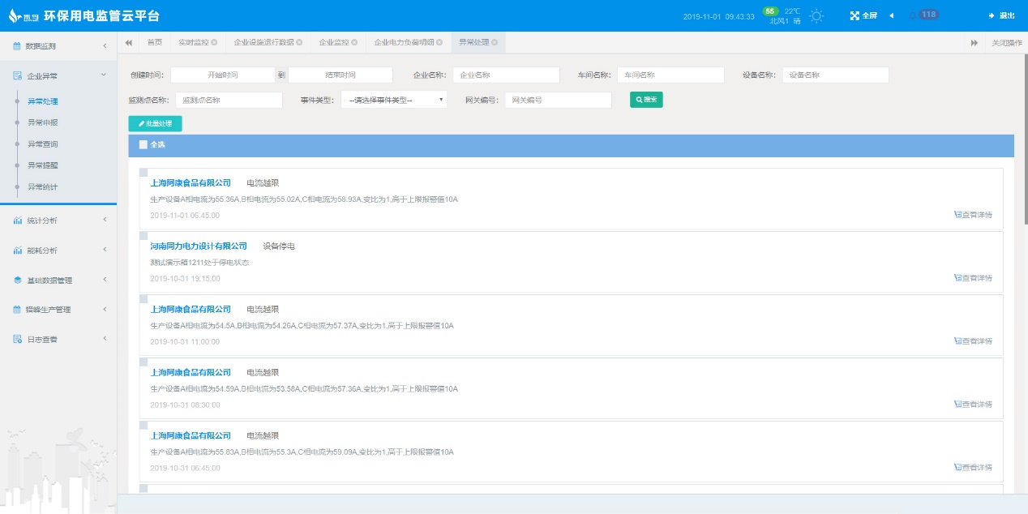
Task: Tick checkbox for first 上海阿康食品有限公司 record
Action: tap(143, 173)
